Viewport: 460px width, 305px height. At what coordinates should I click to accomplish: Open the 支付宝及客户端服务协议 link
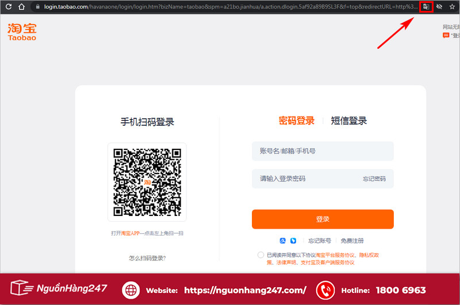(327, 262)
